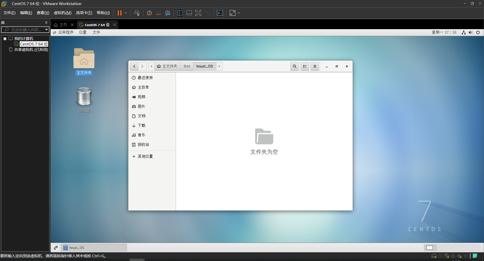Click the stretch guest display icon

click(232, 13)
